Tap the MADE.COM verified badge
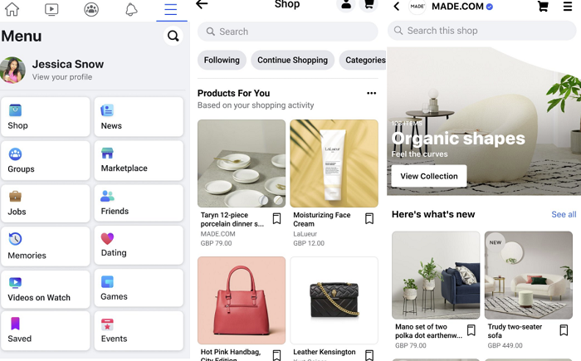 [x=490, y=7]
